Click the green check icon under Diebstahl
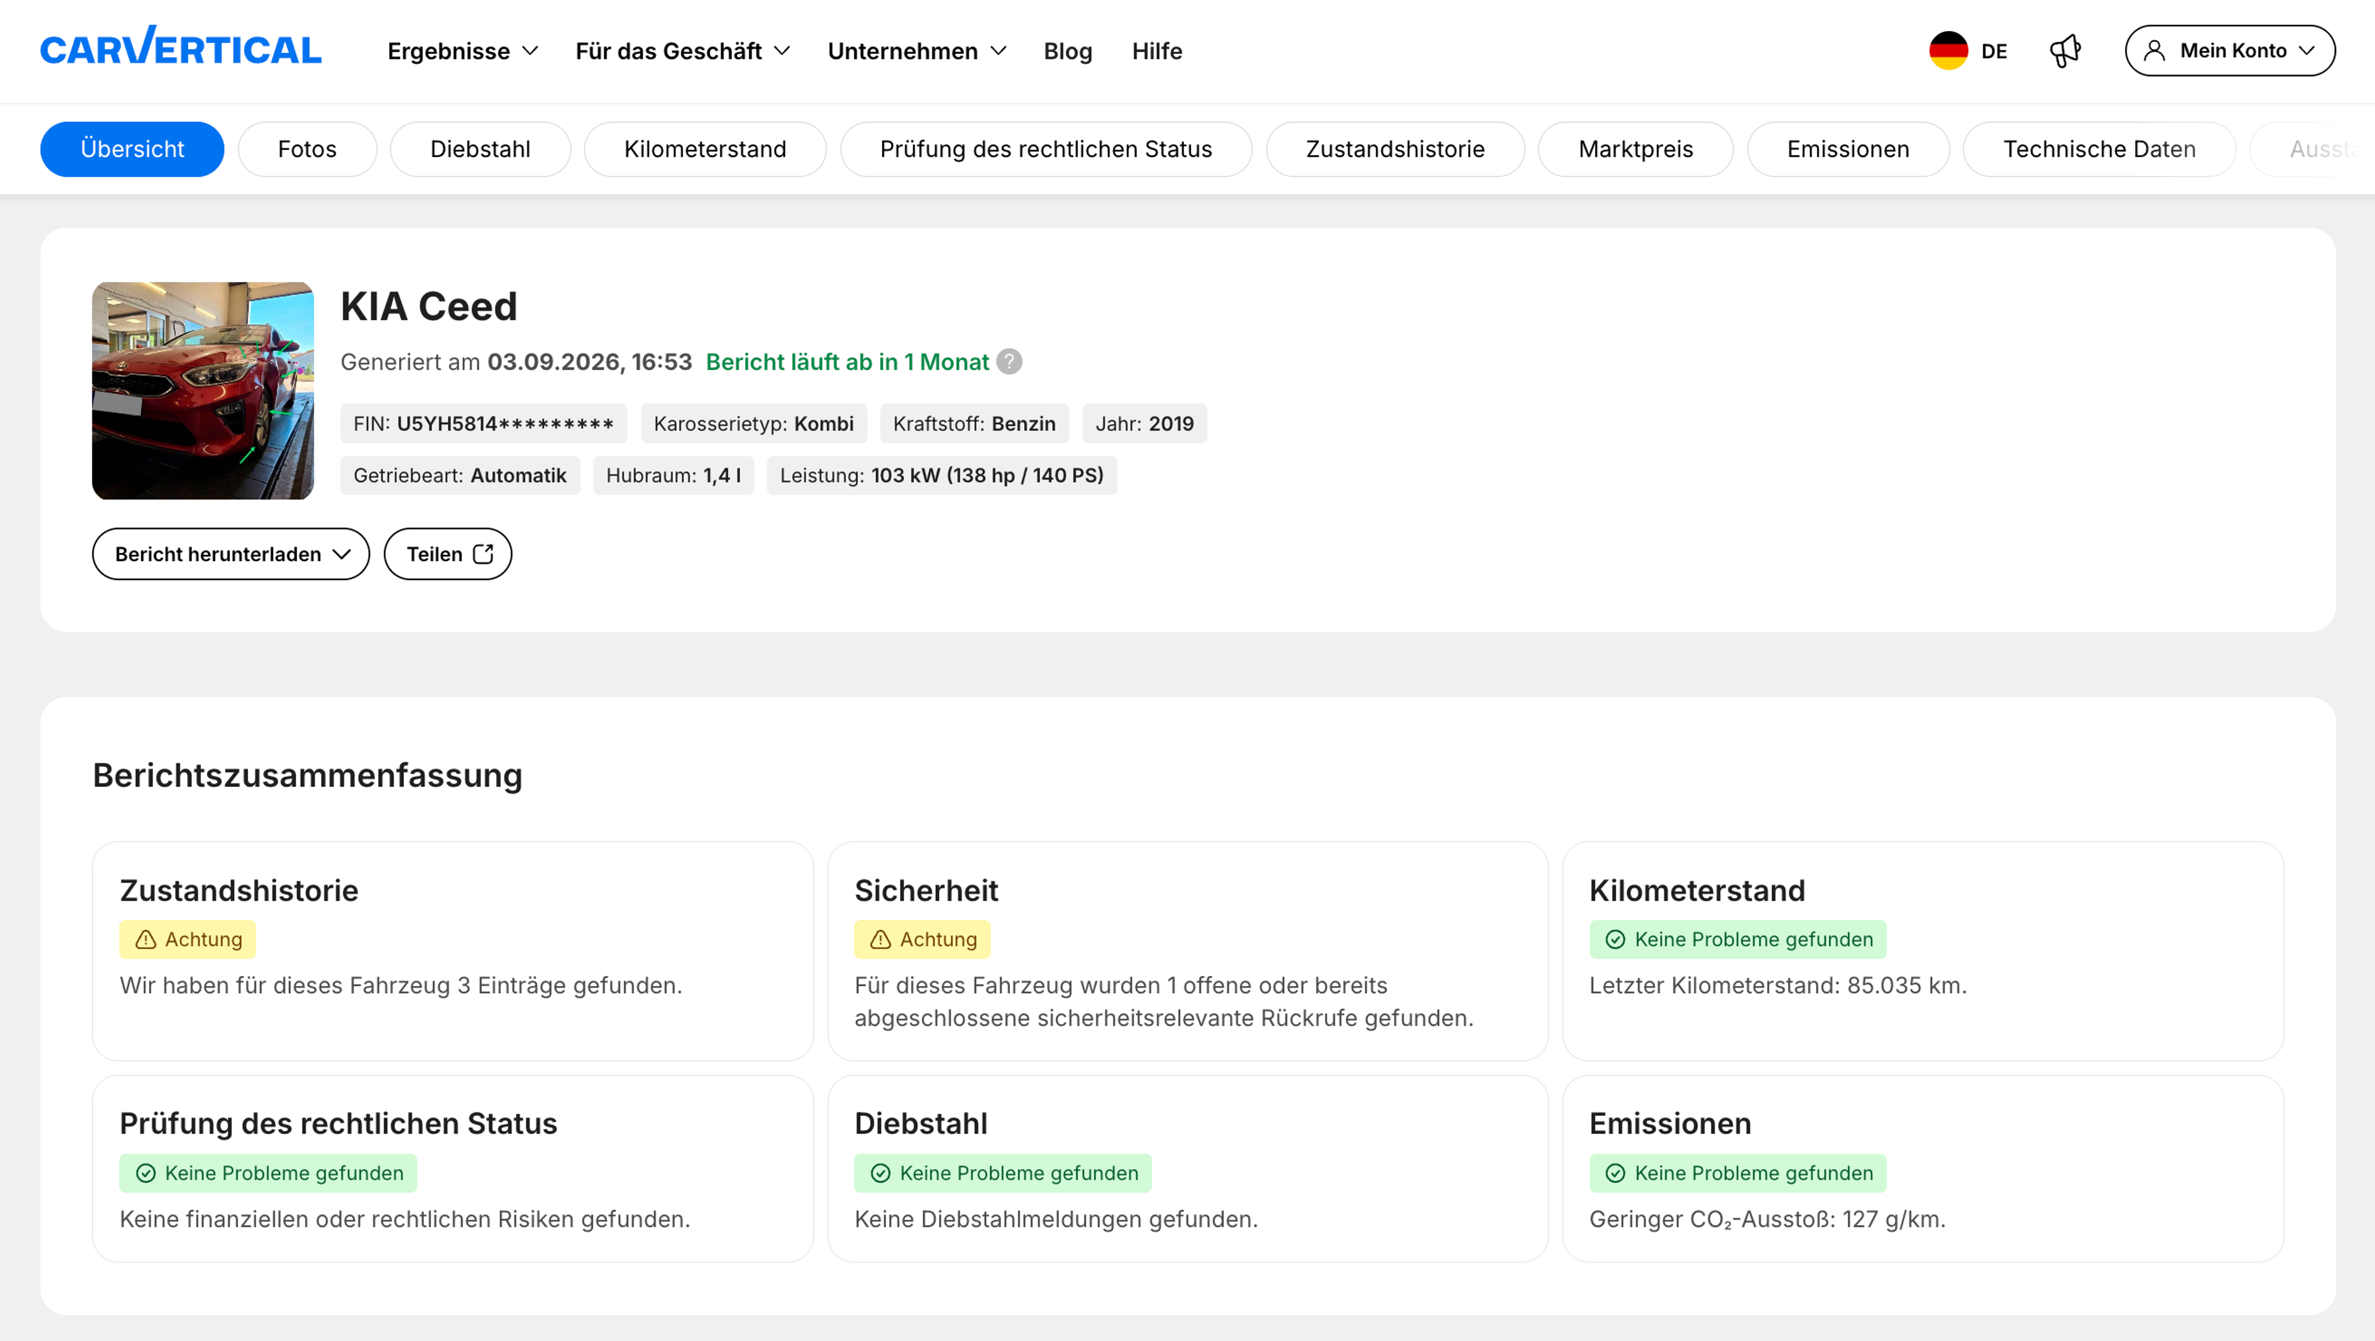Image resolution: width=2375 pixels, height=1341 pixels. click(881, 1173)
